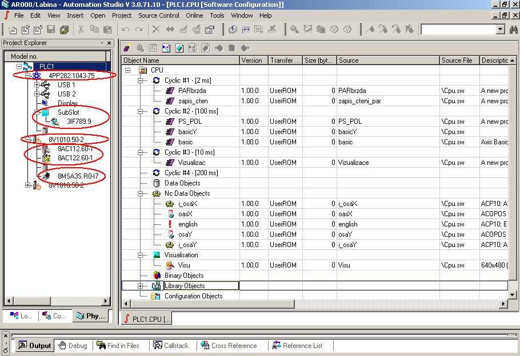Click the colorful diagram icon in software toolbar
The image size is (520, 356).
point(166,48)
